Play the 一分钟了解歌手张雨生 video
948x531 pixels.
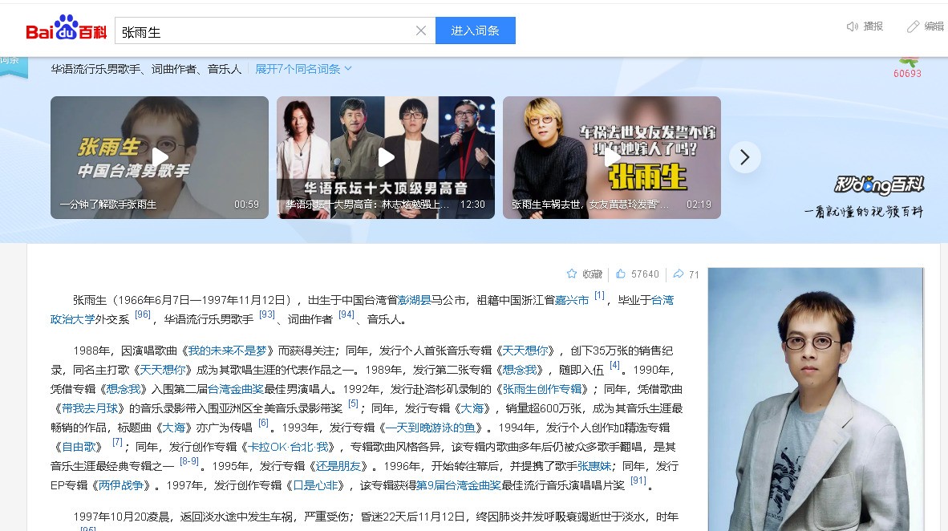(x=160, y=157)
